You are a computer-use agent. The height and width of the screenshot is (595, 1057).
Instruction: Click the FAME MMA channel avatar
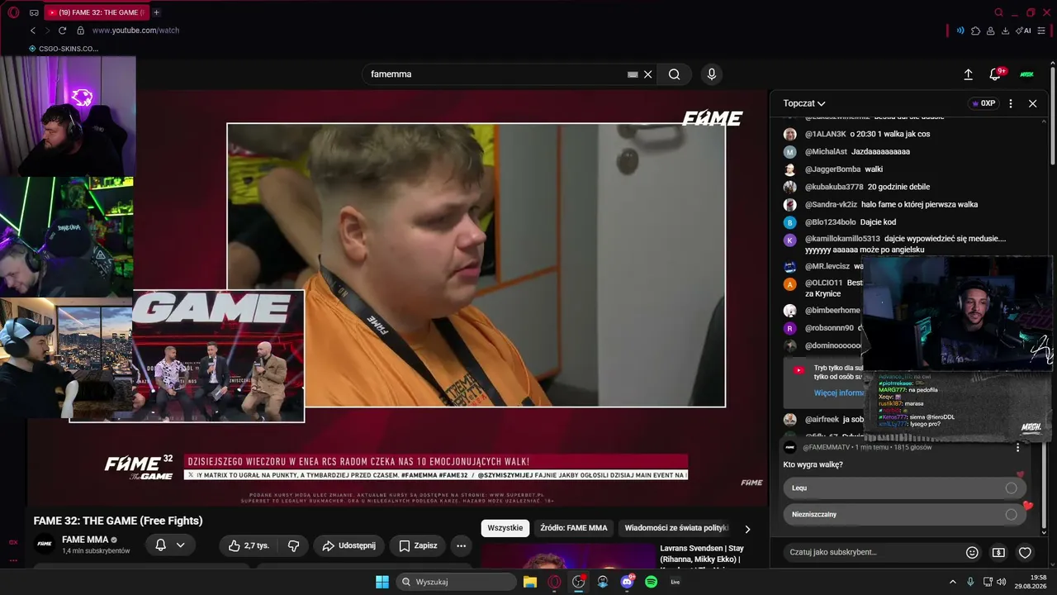click(x=45, y=544)
